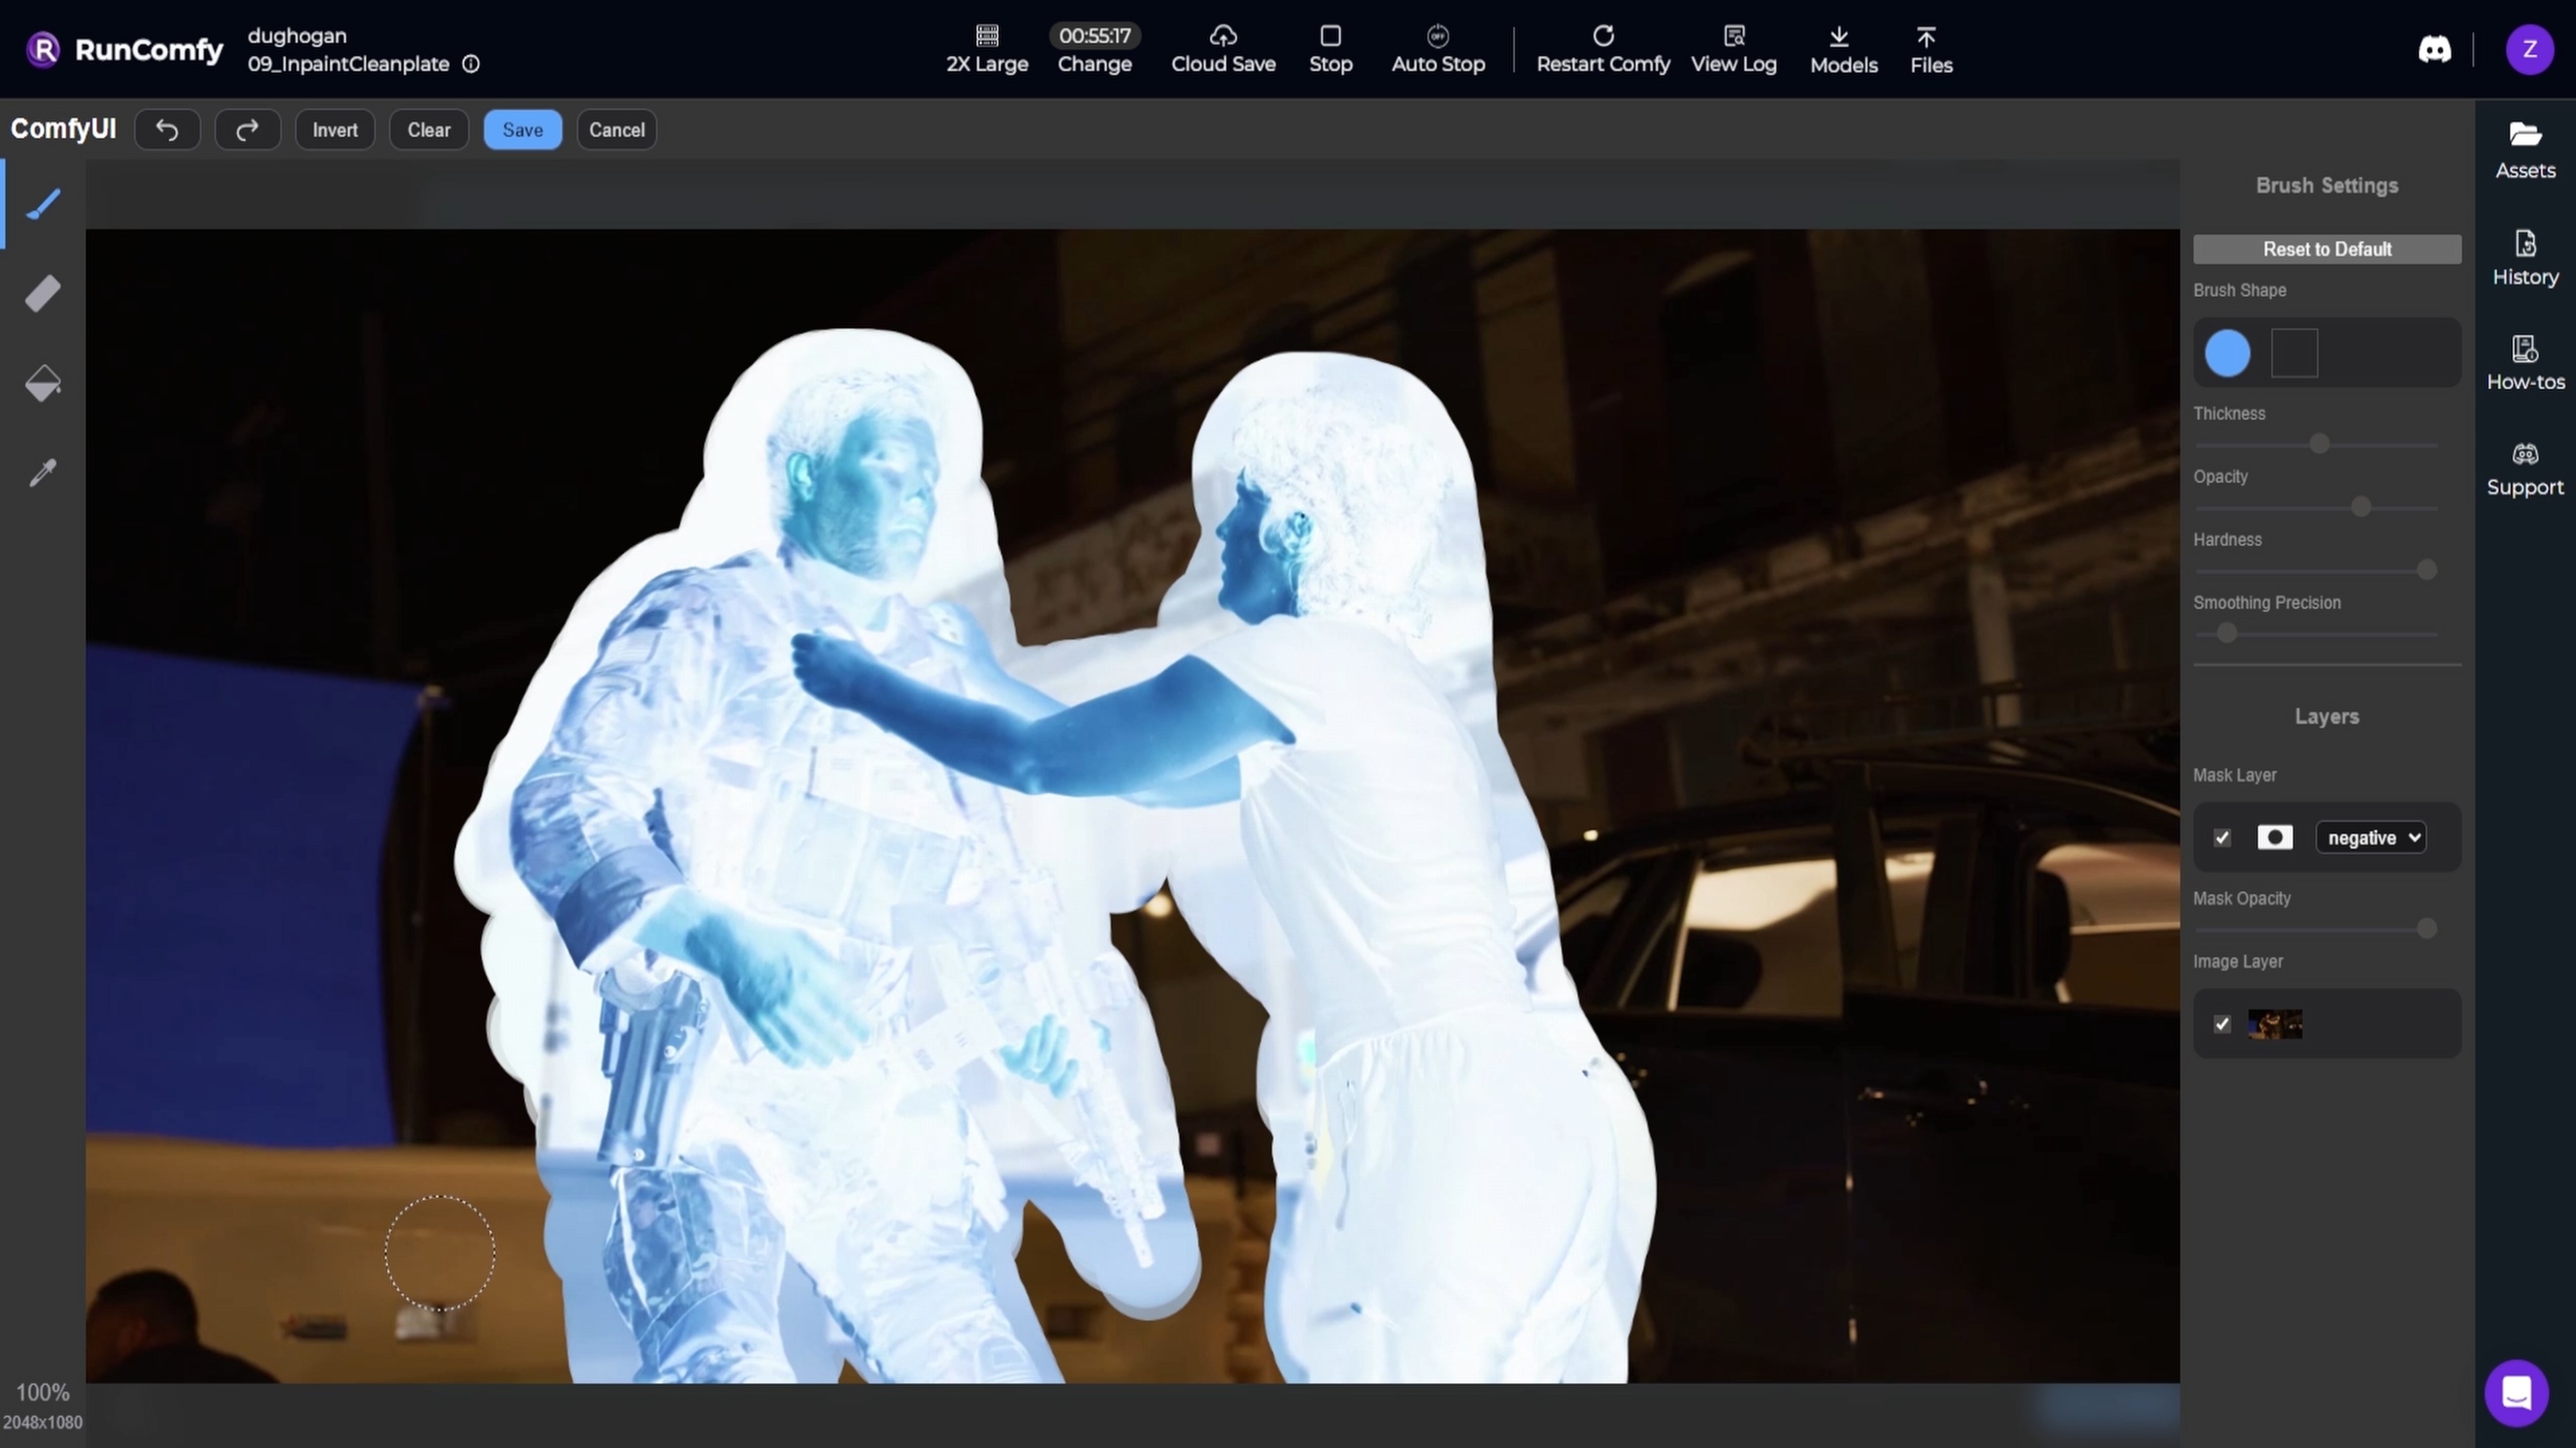Screen dimensions: 2576x1448
Task: Select the Fill bucket tool
Action: pos(43,383)
